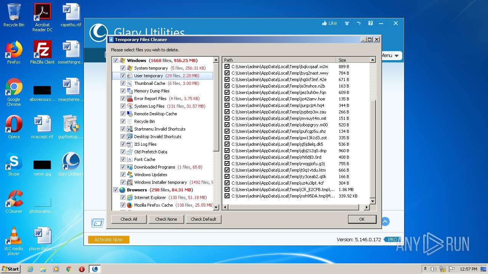Click the Font Cache icon
This screenshot has width=488, height=274.
(x=130, y=159)
